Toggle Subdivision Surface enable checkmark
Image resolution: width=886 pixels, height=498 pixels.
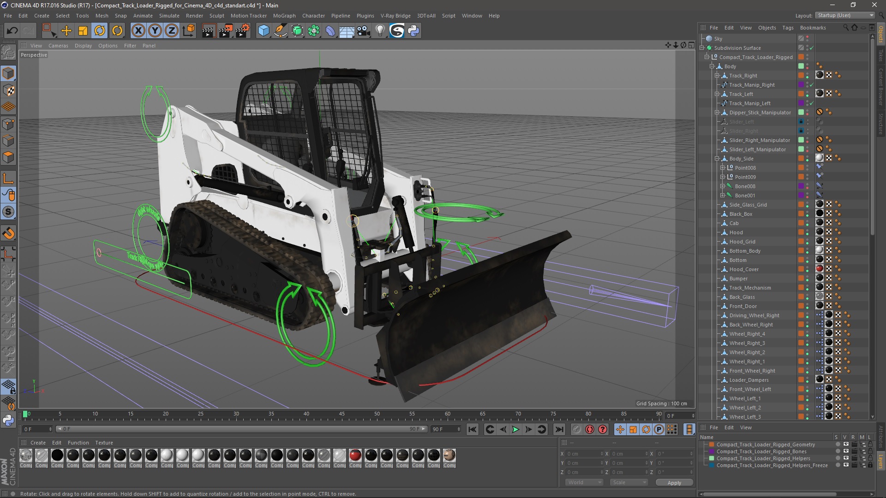tap(811, 48)
